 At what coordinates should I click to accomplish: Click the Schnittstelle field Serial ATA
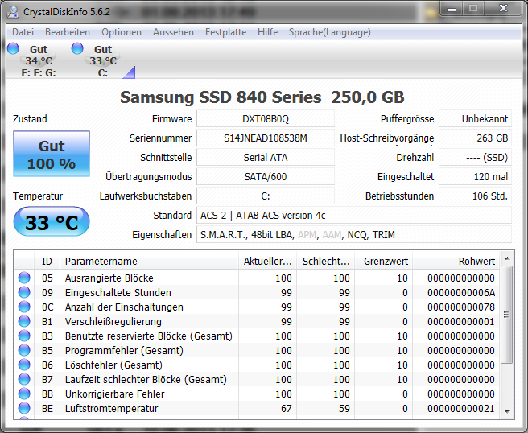point(266,157)
